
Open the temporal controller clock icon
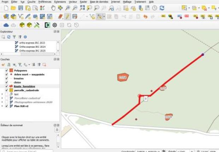click(155, 8)
